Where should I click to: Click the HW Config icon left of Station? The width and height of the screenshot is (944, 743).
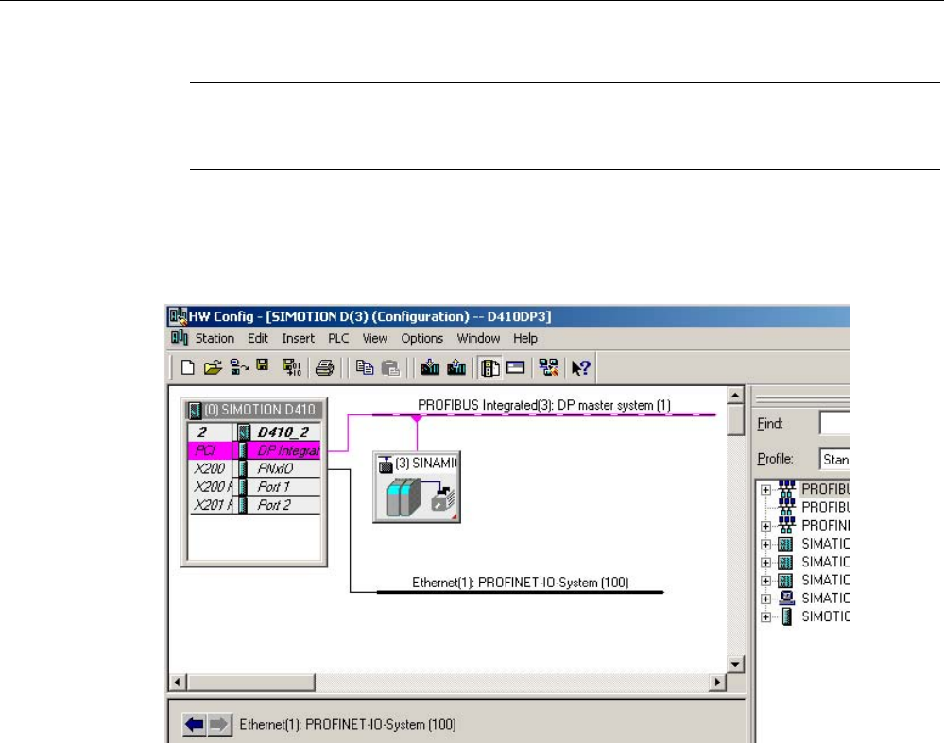point(180,338)
